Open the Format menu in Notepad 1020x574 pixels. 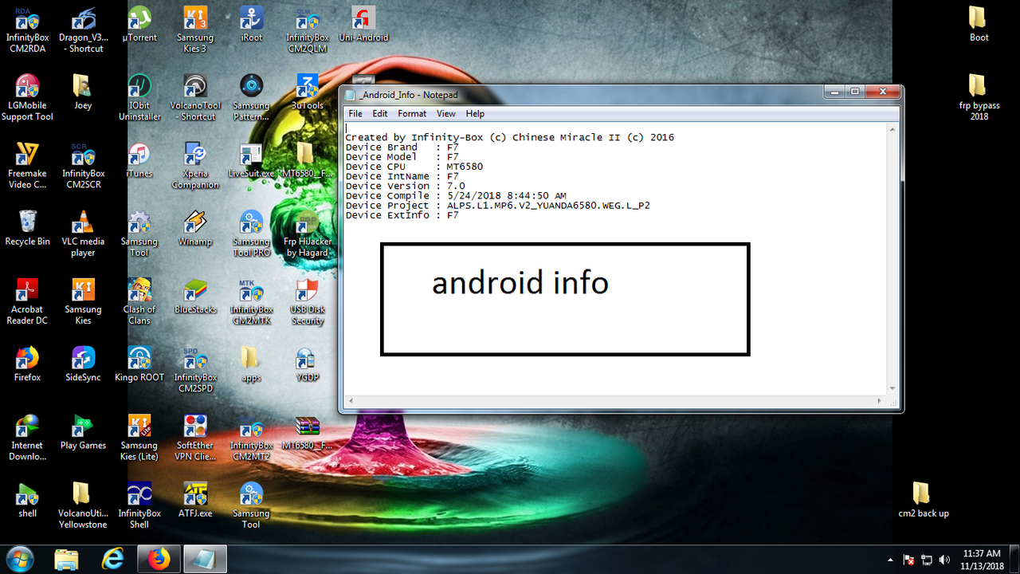click(412, 114)
